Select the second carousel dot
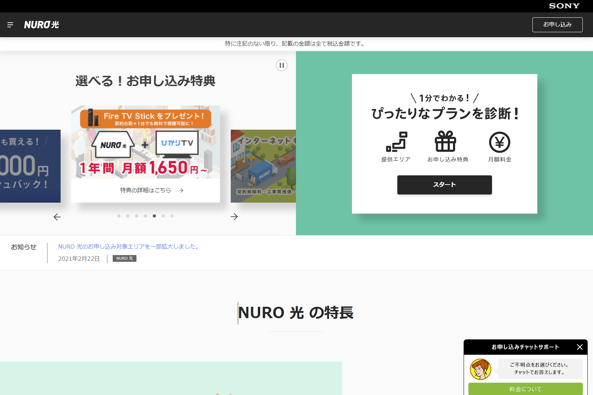593x395 pixels. point(128,216)
